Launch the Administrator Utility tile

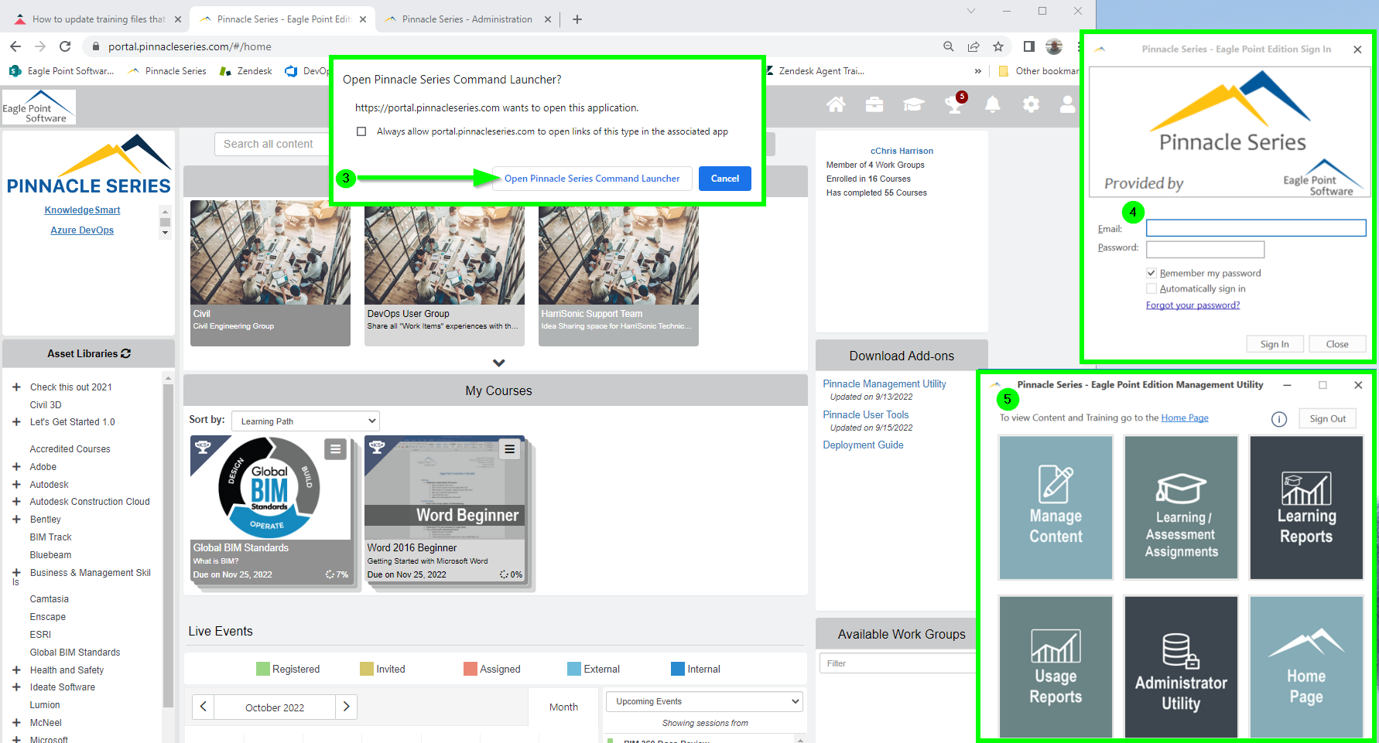[1181, 666]
